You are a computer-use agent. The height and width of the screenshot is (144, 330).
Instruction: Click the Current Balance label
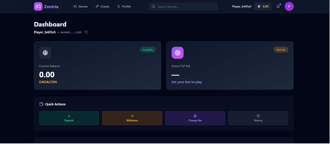(50, 66)
